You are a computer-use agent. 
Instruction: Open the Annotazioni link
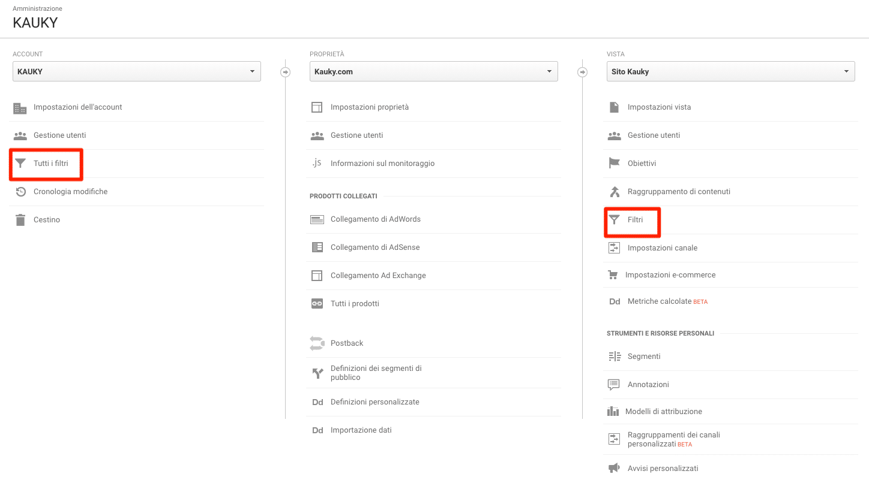[648, 385]
